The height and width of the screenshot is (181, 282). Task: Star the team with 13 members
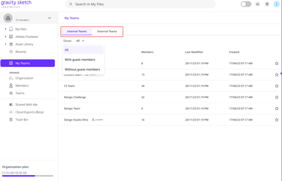276,75
